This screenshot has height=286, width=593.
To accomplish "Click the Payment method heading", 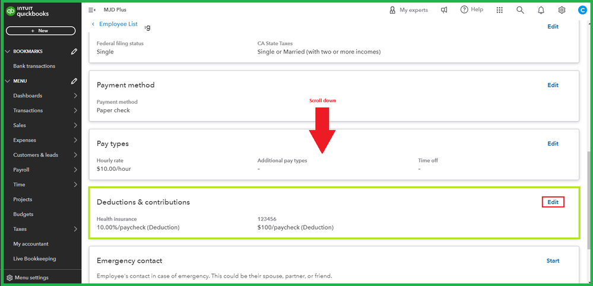I will [x=126, y=85].
